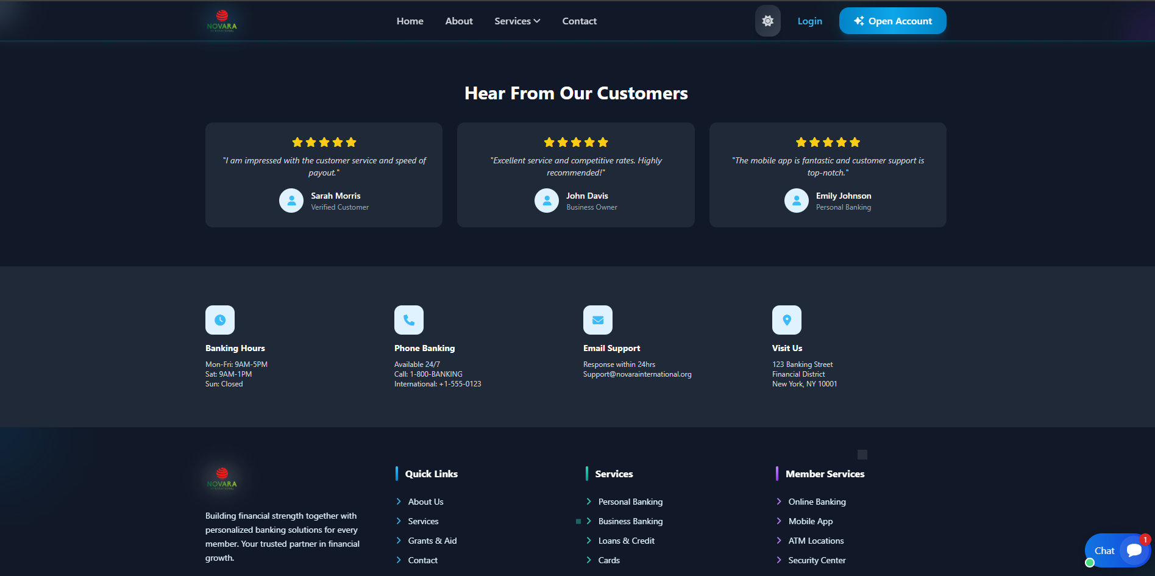Go to the Home menu item
Viewport: 1155px width, 576px height.
click(x=410, y=21)
